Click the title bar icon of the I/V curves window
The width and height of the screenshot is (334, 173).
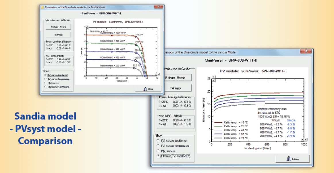pyautogui.click(x=43, y=7)
